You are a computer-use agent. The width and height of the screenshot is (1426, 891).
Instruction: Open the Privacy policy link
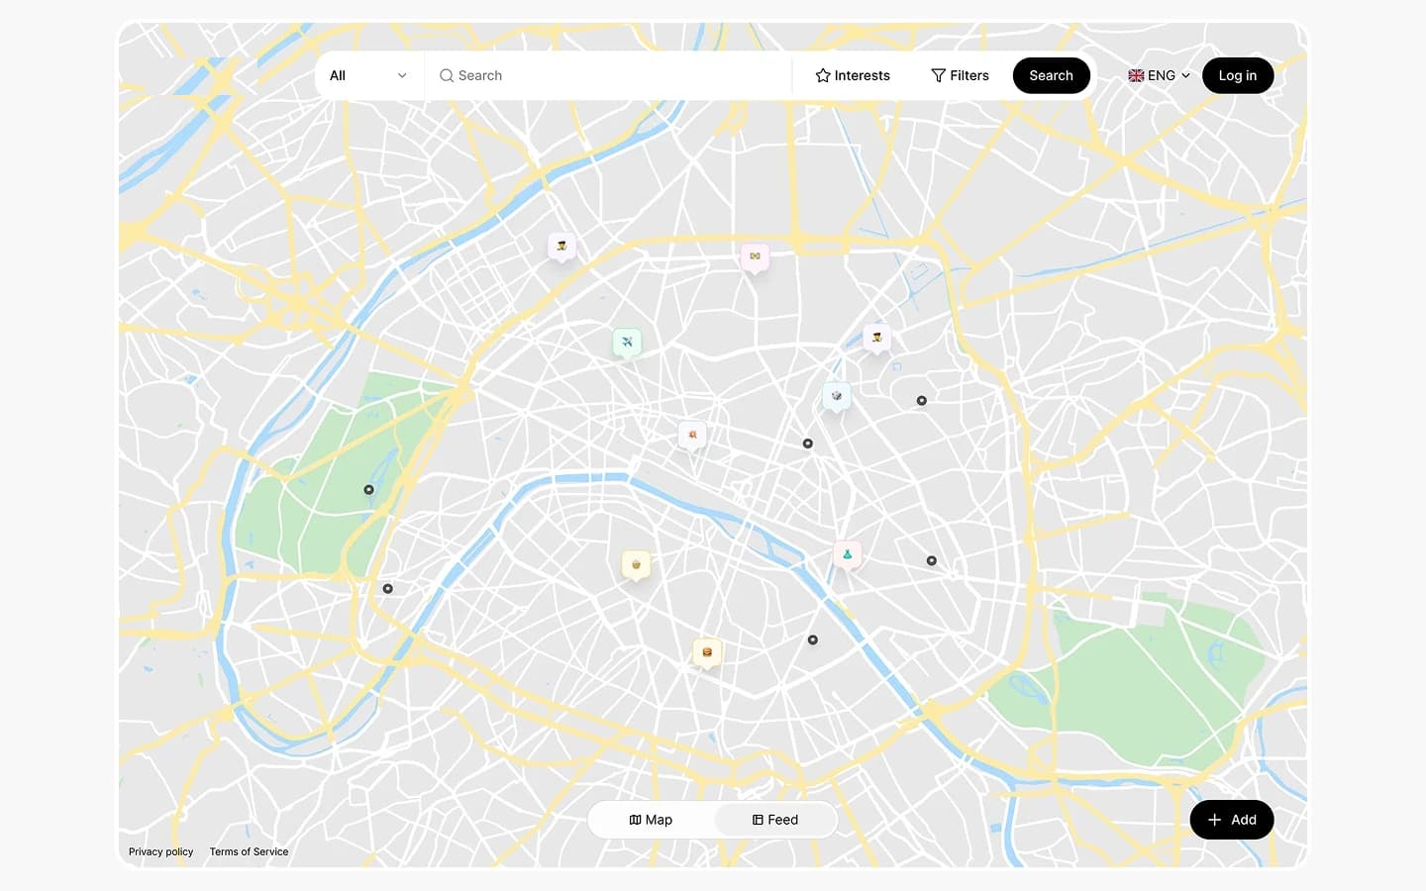160,851
